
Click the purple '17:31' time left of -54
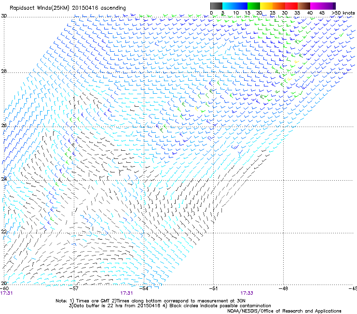point(126,293)
